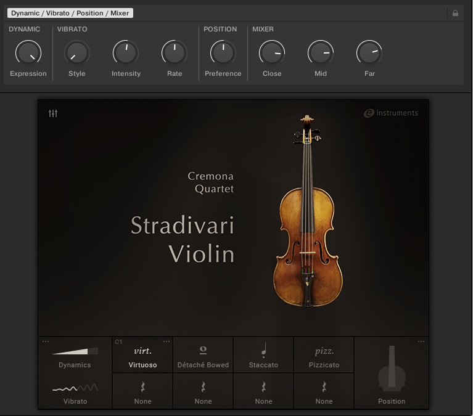
Task: Open the mixer settings icon above Cremona Quartet
Action: pyautogui.click(x=53, y=113)
